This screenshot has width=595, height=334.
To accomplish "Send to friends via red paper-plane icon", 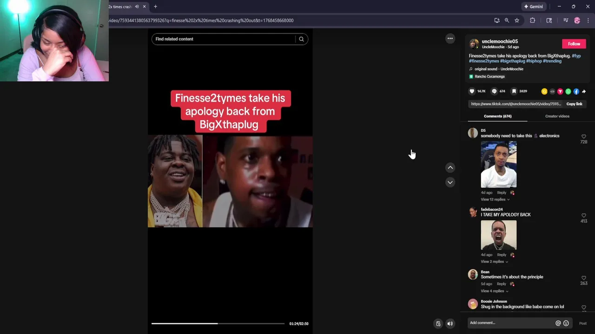I will pos(560,91).
